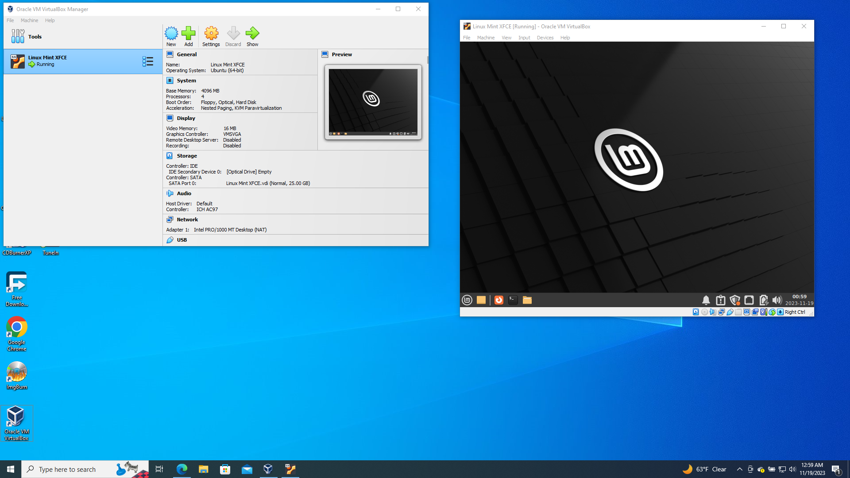The image size is (850, 478).
Task: Click the USB indicator in VM status bar
Action: click(730, 312)
